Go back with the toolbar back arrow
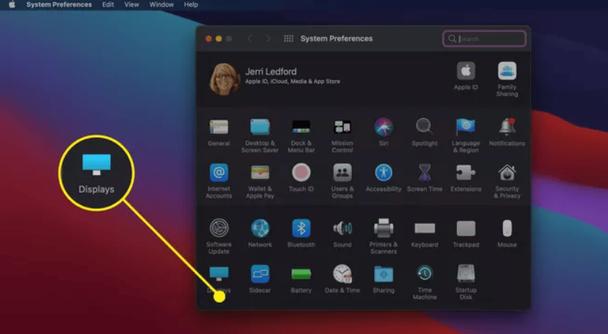608x334 pixels. point(250,38)
